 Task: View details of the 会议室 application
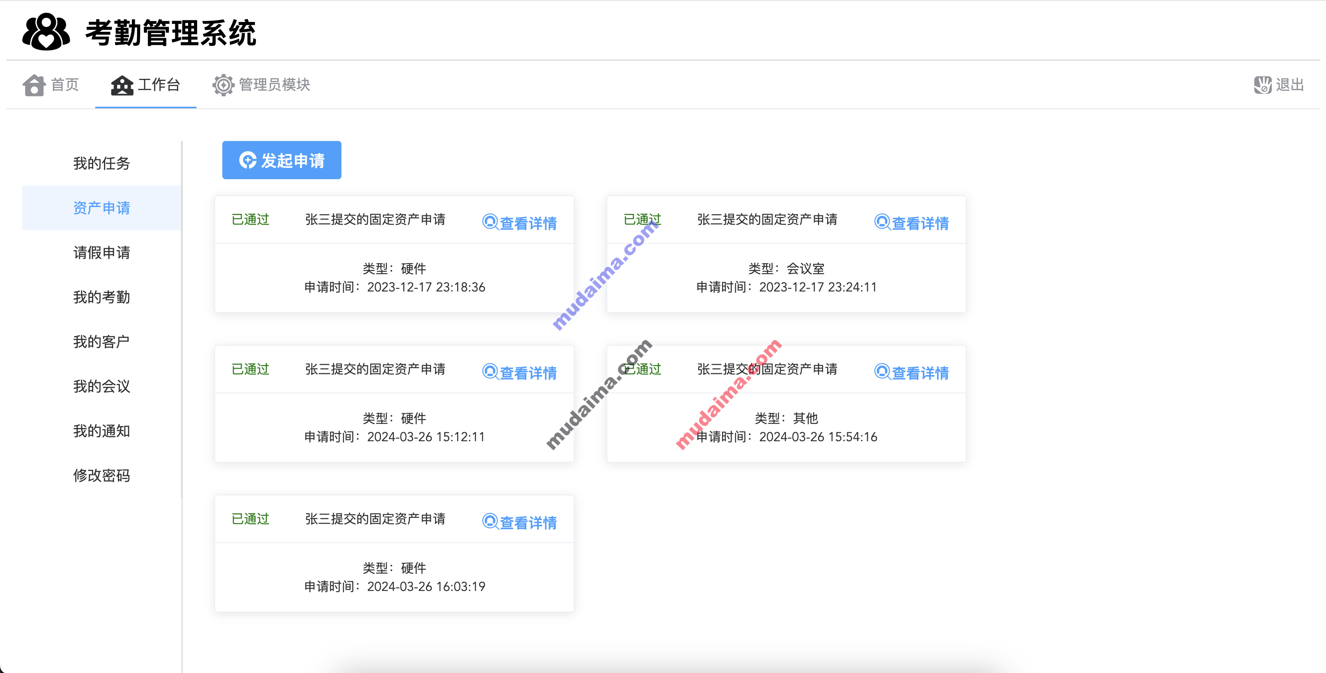[912, 223]
